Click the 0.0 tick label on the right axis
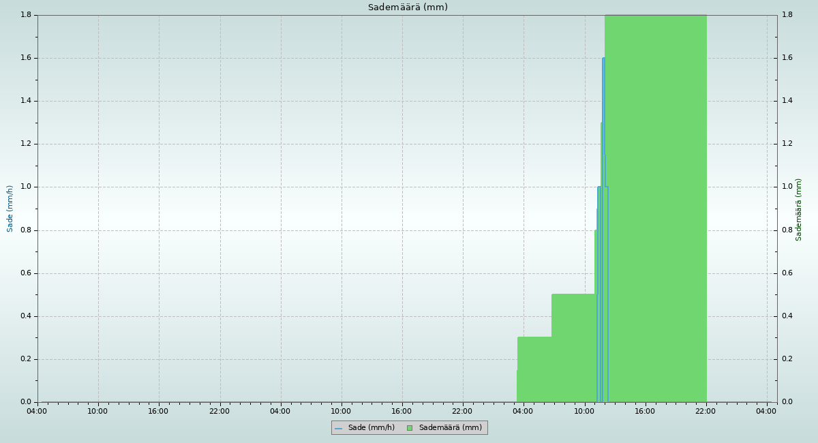The image size is (818, 443). [787, 402]
